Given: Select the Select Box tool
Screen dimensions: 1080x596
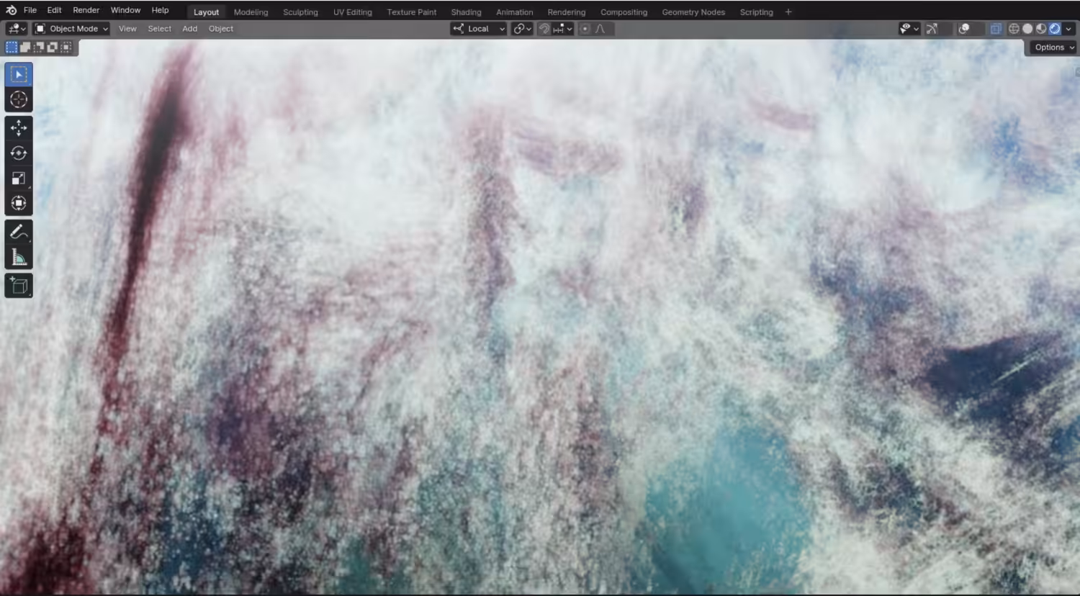Looking at the screenshot, I should pyautogui.click(x=19, y=75).
